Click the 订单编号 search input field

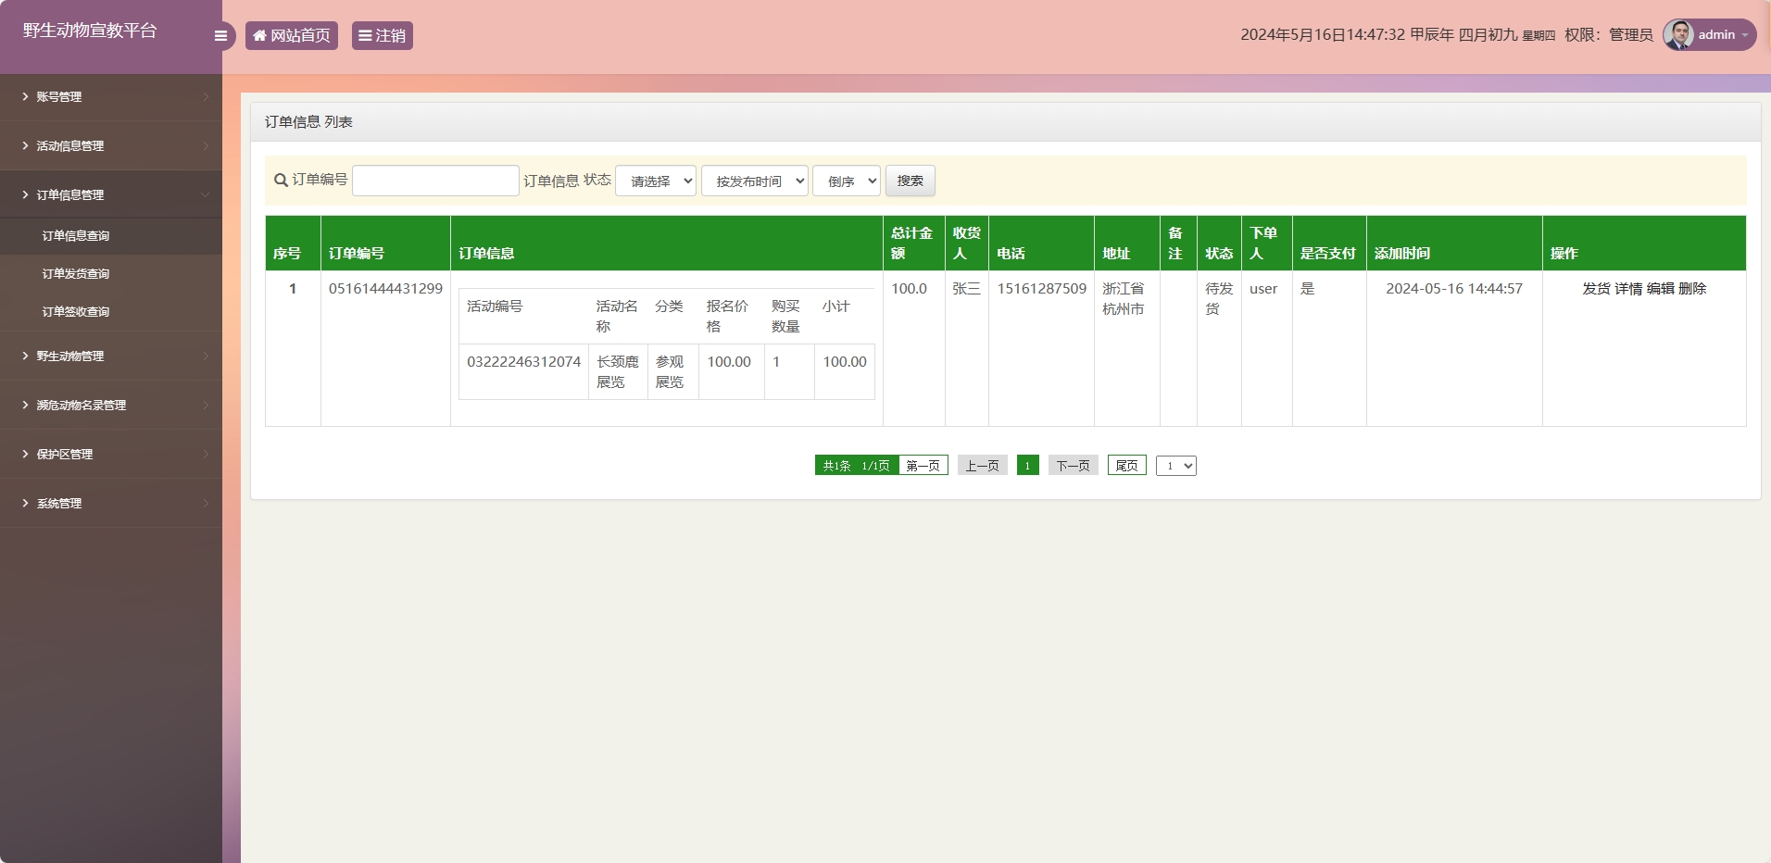[x=435, y=181]
